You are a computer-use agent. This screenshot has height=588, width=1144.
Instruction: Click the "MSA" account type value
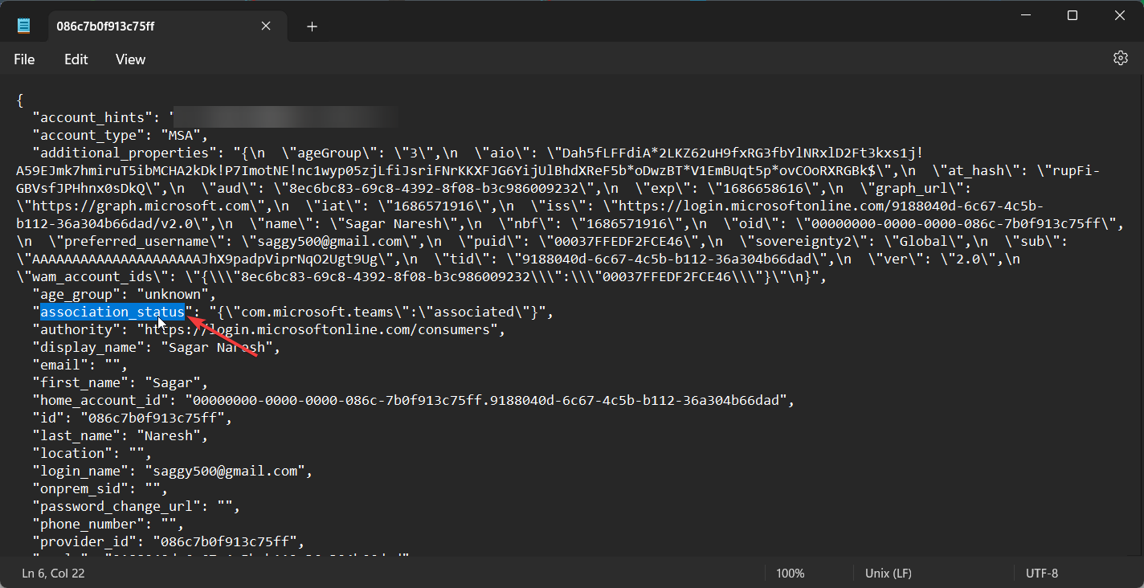point(181,135)
